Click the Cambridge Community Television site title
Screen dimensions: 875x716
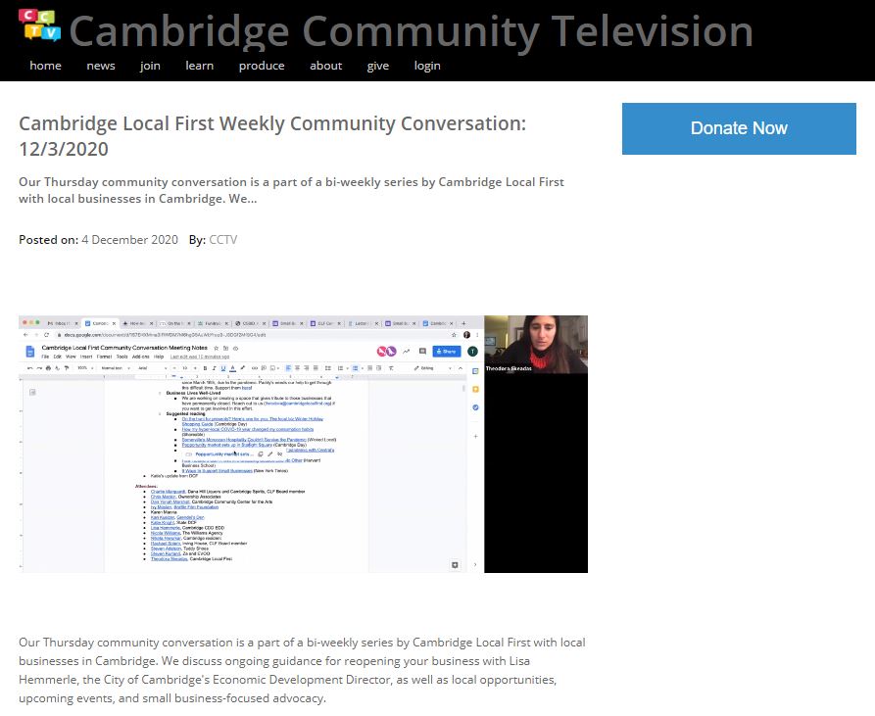(x=412, y=30)
